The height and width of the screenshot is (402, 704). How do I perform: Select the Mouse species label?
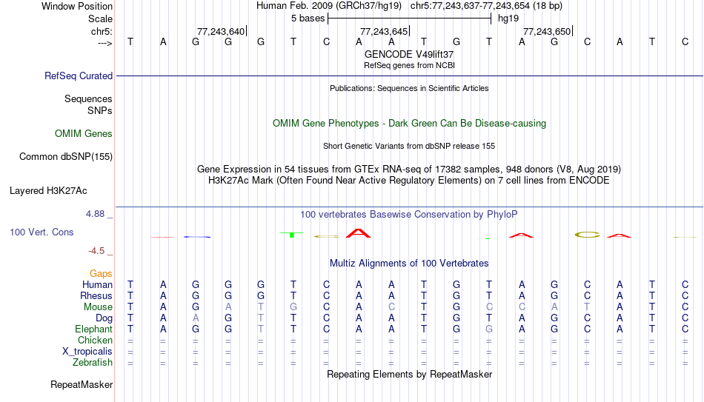click(99, 307)
